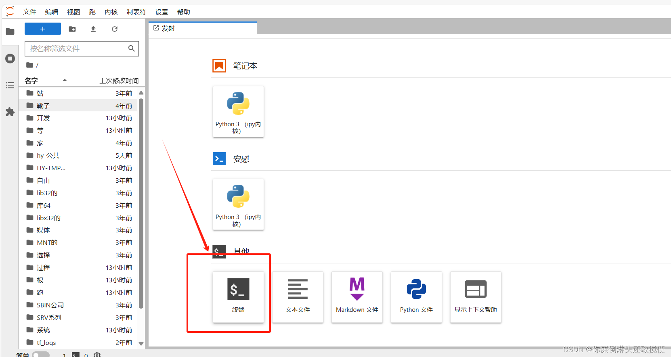Show the table of contents panel
Screen dimensions: 671x357
pos(10,85)
